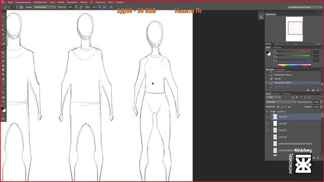
Task: Open the collapsed panel icon beside Navigator
Action: tap(261, 17)
